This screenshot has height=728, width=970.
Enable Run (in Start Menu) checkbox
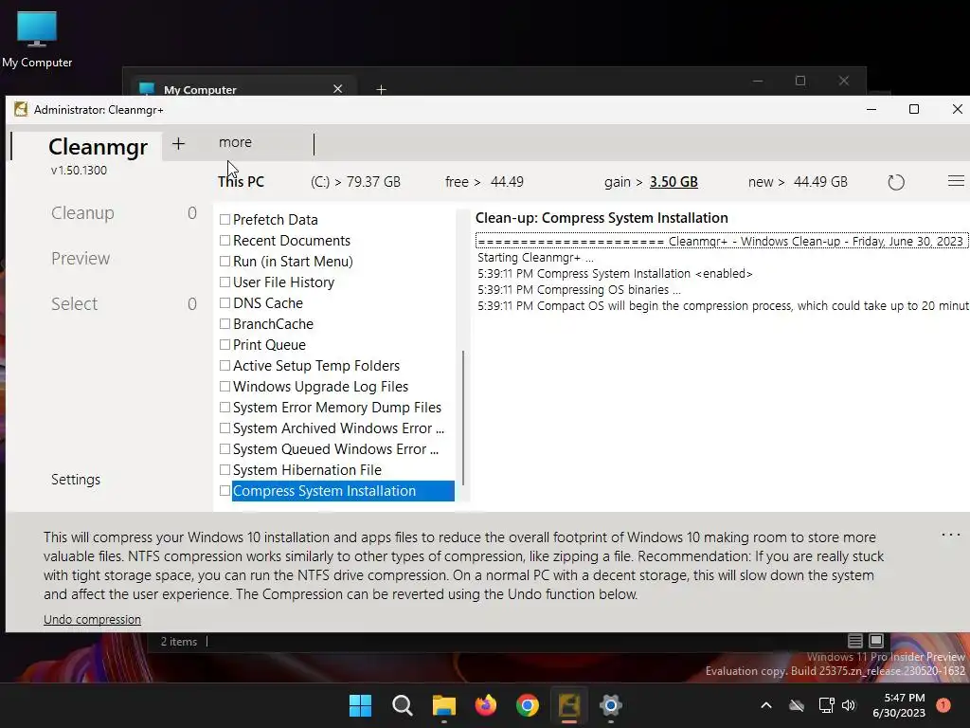click(x=225, y=262)
